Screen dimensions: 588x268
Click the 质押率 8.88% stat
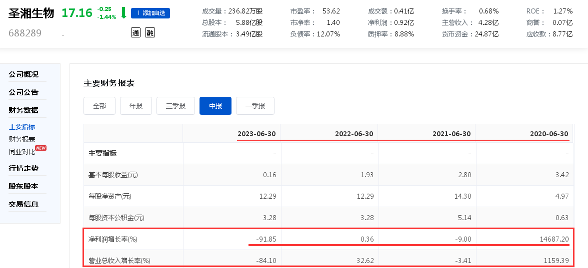(391, 34)
